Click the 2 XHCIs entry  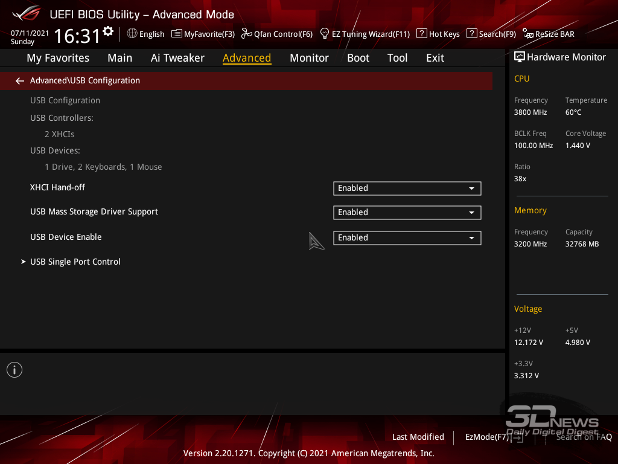(60, 135)
